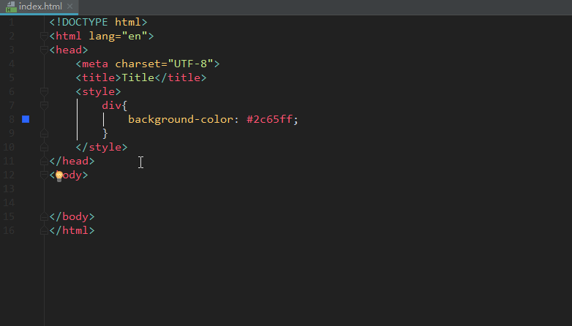The width and height of the screenshot is (572, 326).
Task: Click the closing </style> tag
Action: 102,147
